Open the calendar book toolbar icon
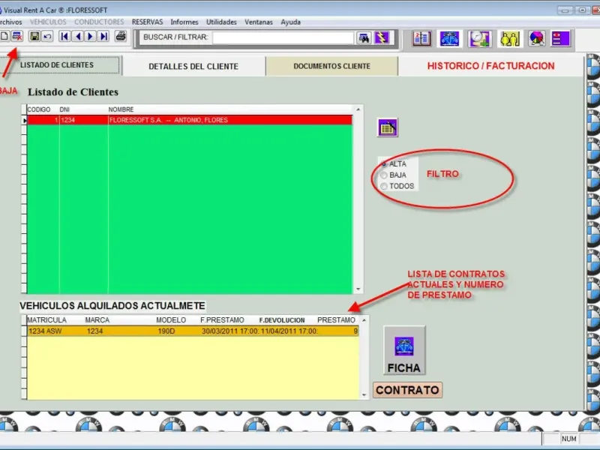Image resolution: width=600 pixels, height=450 pixels. (x=421, y=39)
